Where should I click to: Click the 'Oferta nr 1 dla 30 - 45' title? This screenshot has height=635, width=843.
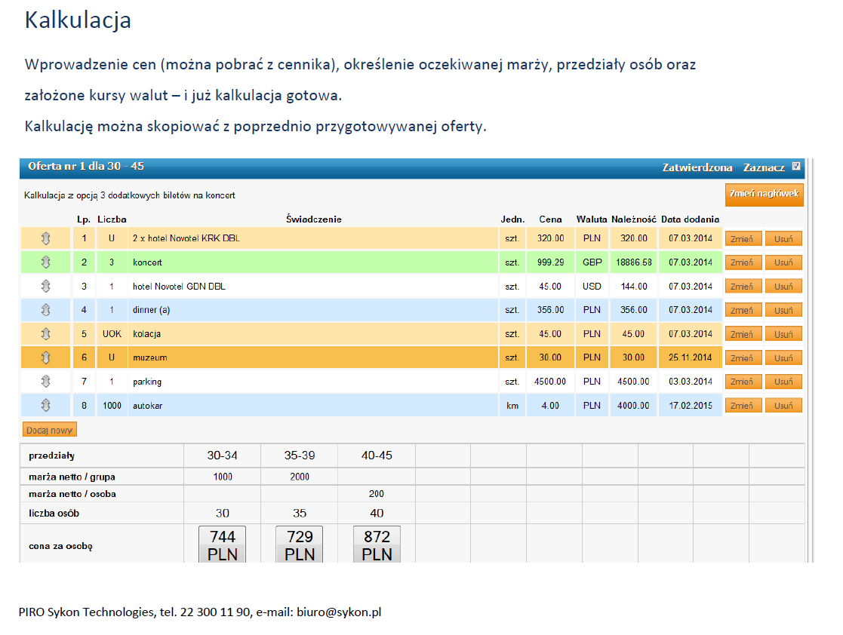tap(86, 166)
